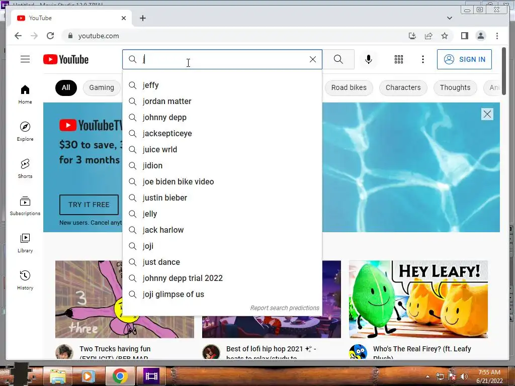Open 'Who's The Real Firey?' thumbnail

(418, 299)
